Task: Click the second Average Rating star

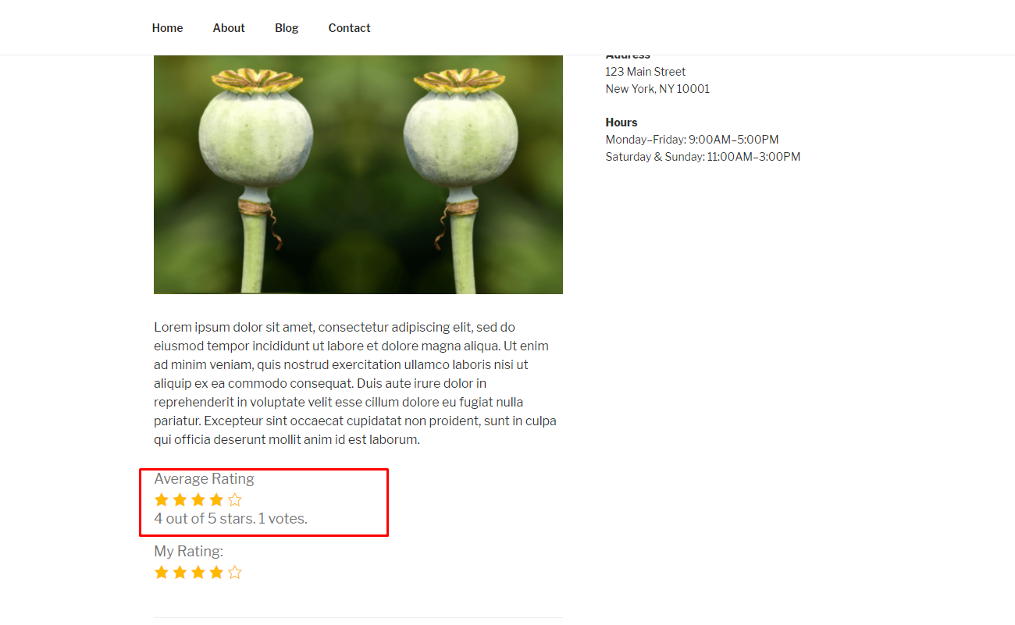Action: click(x=180, y=499)
